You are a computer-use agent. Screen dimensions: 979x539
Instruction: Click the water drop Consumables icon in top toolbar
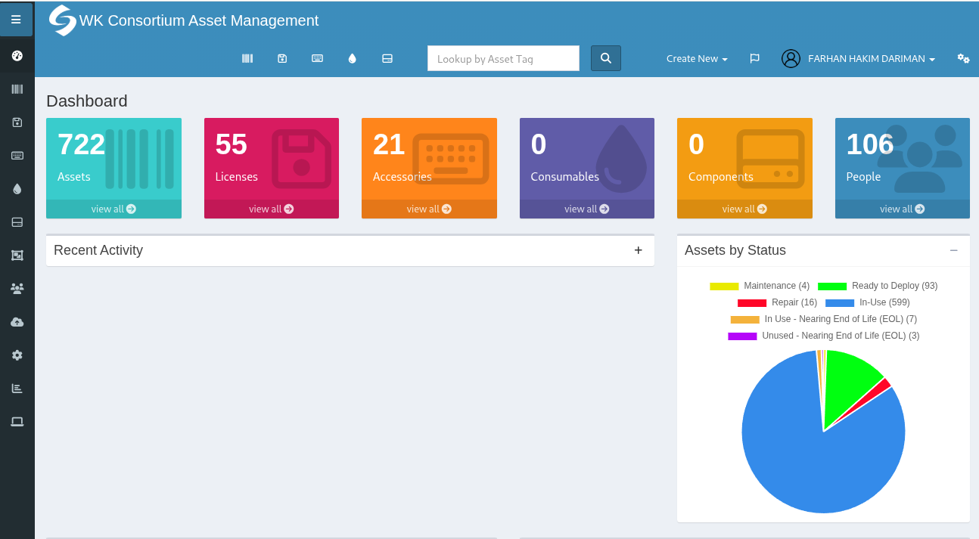[352, 58]
